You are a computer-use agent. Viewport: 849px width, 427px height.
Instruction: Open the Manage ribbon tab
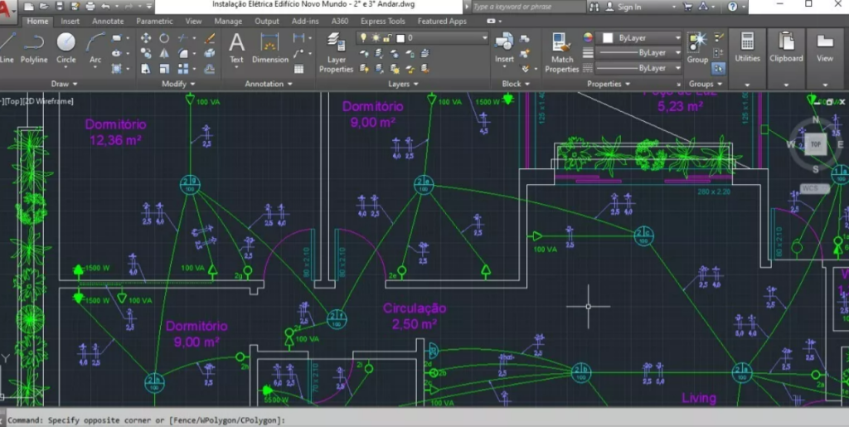point(228,21)
